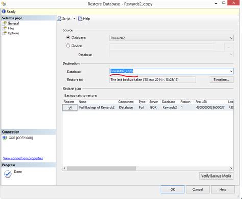Cancel the Restore Database dialog
The height and width of the screenshot is (199, 242).
(x=198, y=189)
